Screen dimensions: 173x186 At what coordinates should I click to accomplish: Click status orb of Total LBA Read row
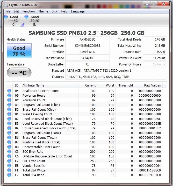[x=9, y=175]
